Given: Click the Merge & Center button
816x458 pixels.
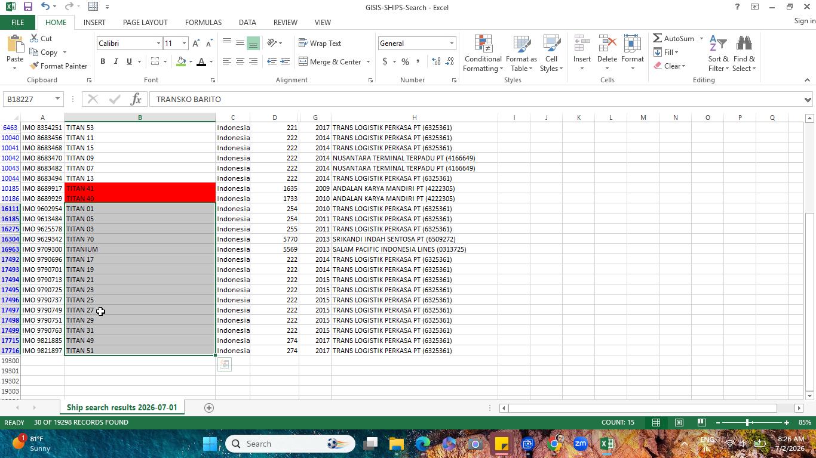Looking at the screenshot, I should coord(330,62).
